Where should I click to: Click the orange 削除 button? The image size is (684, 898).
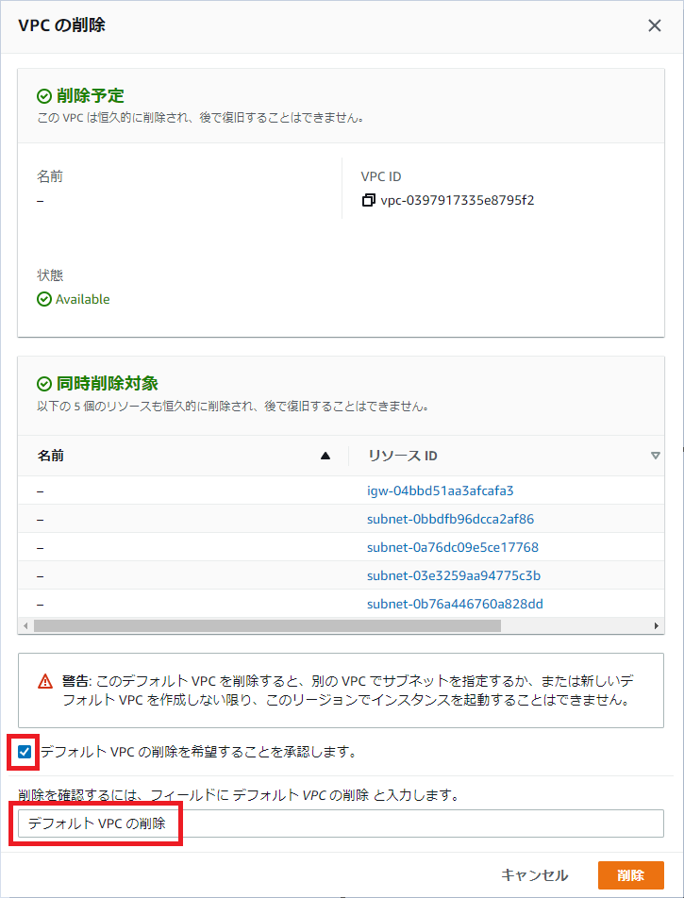[631, 875]
